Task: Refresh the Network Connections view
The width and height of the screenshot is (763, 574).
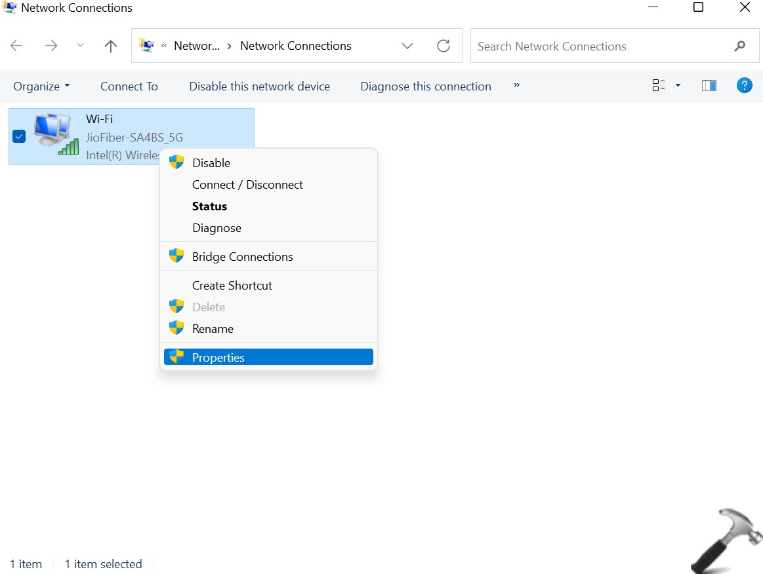Action: [x=443, y=46]
